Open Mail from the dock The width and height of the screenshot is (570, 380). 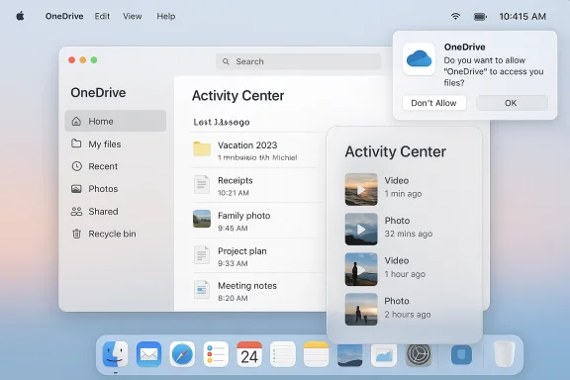(148, 354)
